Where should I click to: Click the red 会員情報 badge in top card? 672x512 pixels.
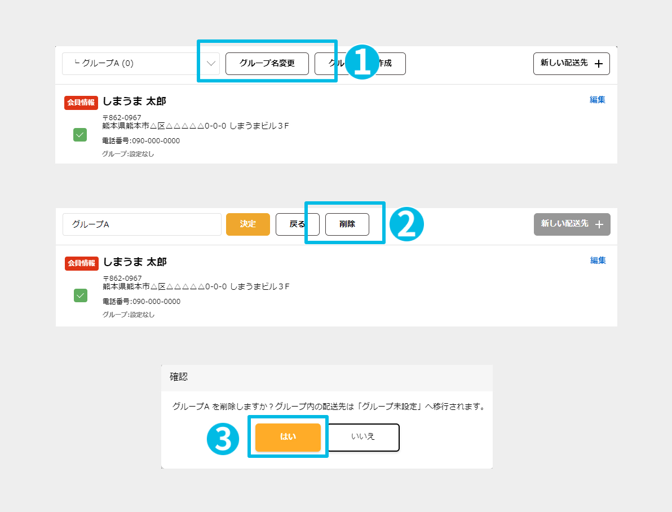pyautogui.click(x=81, y=103)
